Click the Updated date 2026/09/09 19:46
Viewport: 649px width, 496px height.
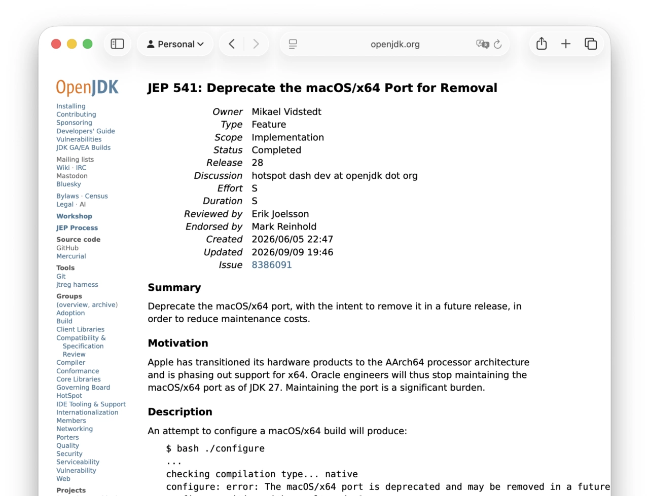point(293,252)
